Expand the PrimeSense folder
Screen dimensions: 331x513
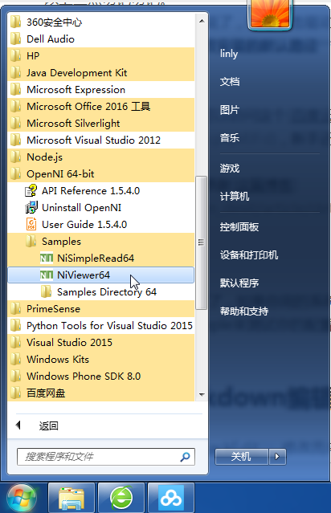(101, 309)
